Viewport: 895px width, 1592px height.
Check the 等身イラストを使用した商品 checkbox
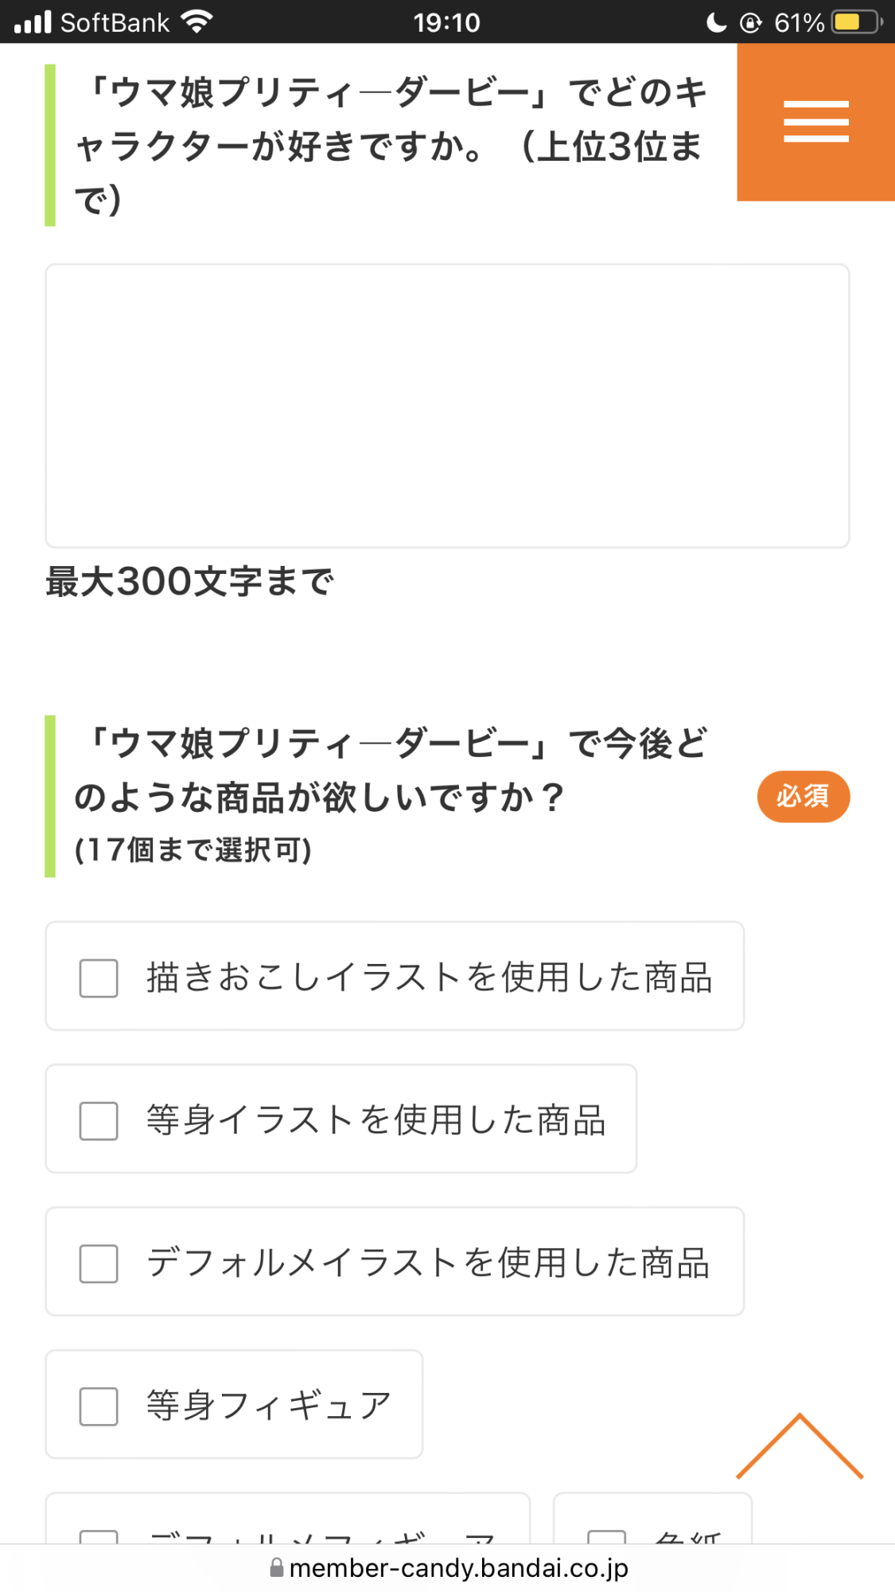99,1120
